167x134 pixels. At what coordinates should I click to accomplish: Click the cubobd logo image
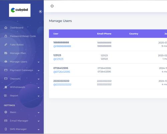20,10
